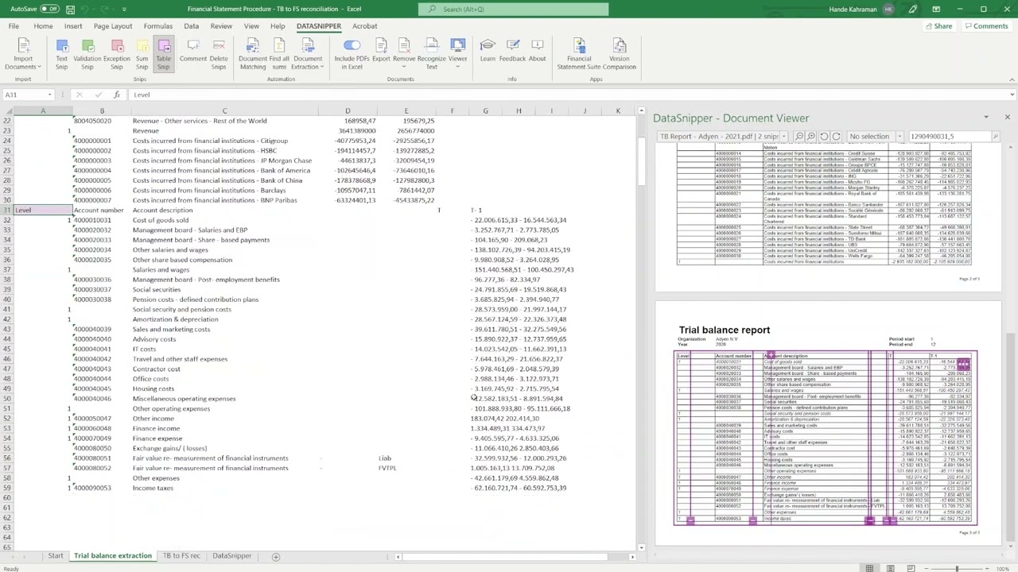Click the Recognize Text icon

(432, 54)
